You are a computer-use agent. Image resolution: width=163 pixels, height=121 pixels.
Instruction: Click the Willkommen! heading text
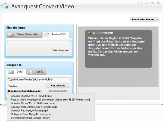tap(102, 33)
